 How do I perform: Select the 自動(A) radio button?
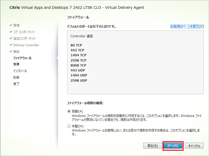point(69,111)
